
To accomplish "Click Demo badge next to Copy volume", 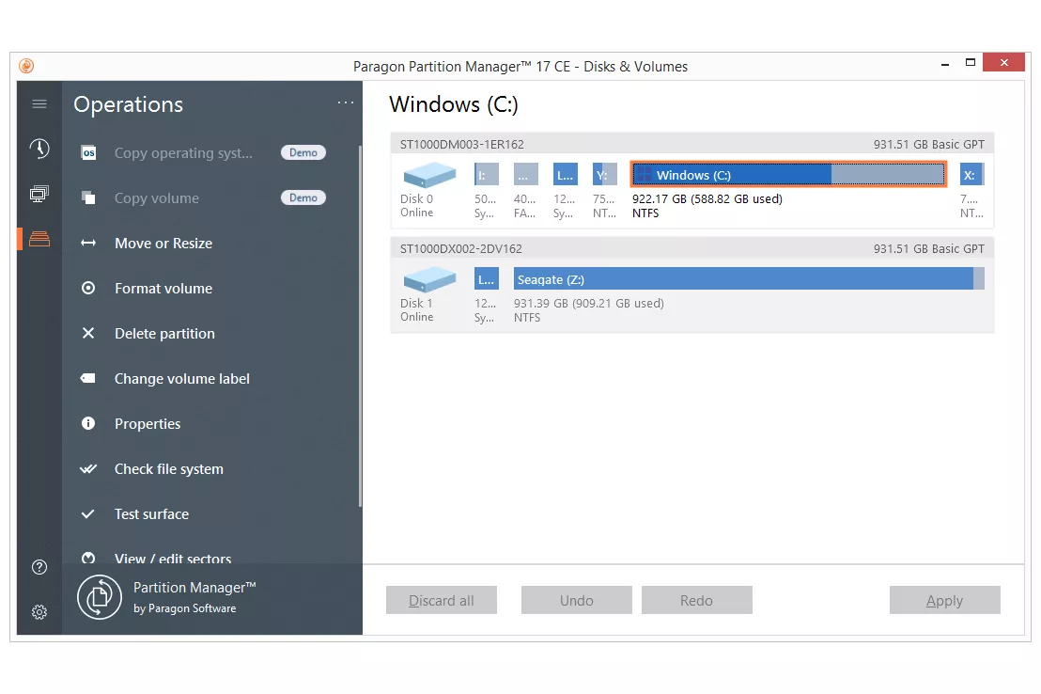I will pyautogui.click(x=303, y=197).
